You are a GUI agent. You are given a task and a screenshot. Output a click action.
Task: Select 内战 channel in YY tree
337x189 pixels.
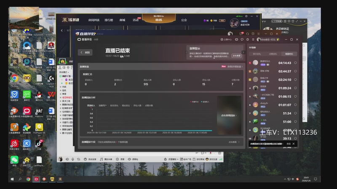[64, 87]
